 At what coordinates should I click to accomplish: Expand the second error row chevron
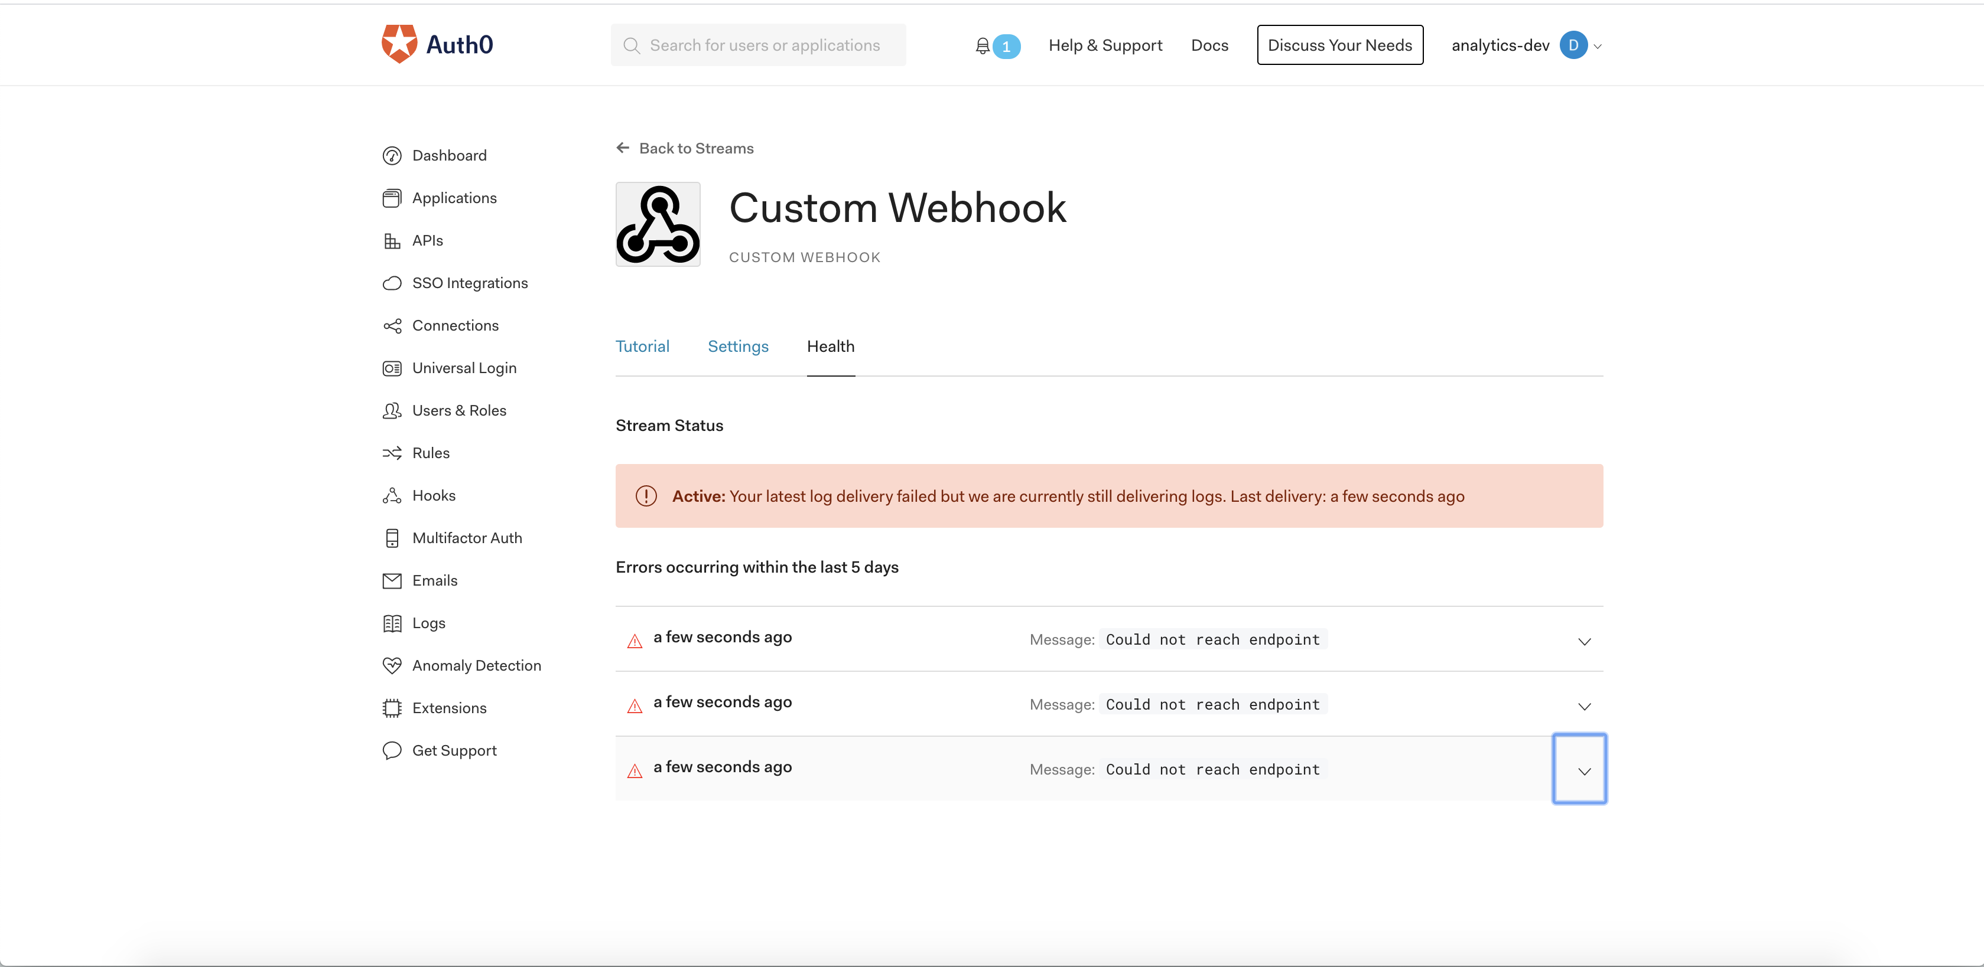click(1583, 706)
